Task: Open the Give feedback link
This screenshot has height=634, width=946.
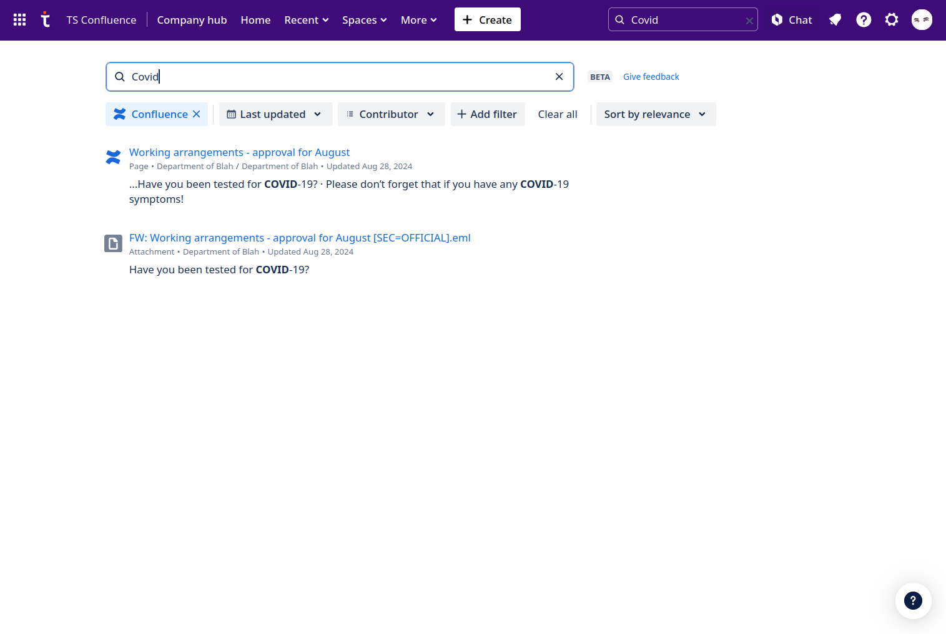Action: pyautogui.click(x=651, y=77)
